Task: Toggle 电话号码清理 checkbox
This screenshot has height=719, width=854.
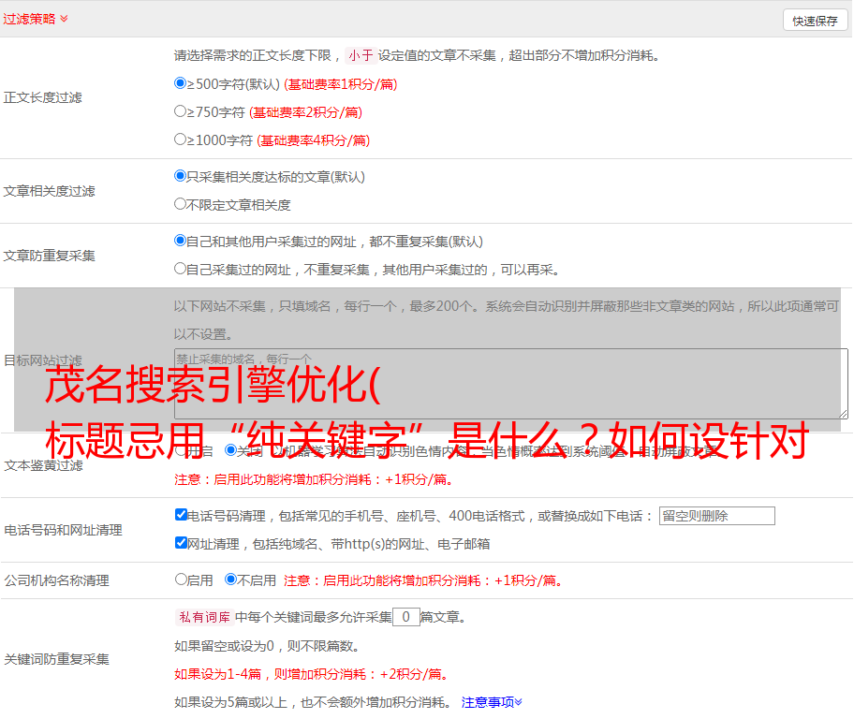Action: click(x=182, y=515)
